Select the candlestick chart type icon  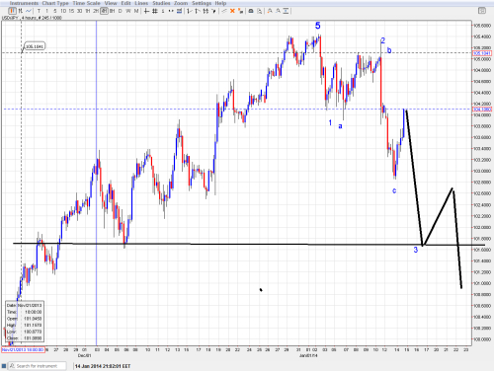point(13,11)
